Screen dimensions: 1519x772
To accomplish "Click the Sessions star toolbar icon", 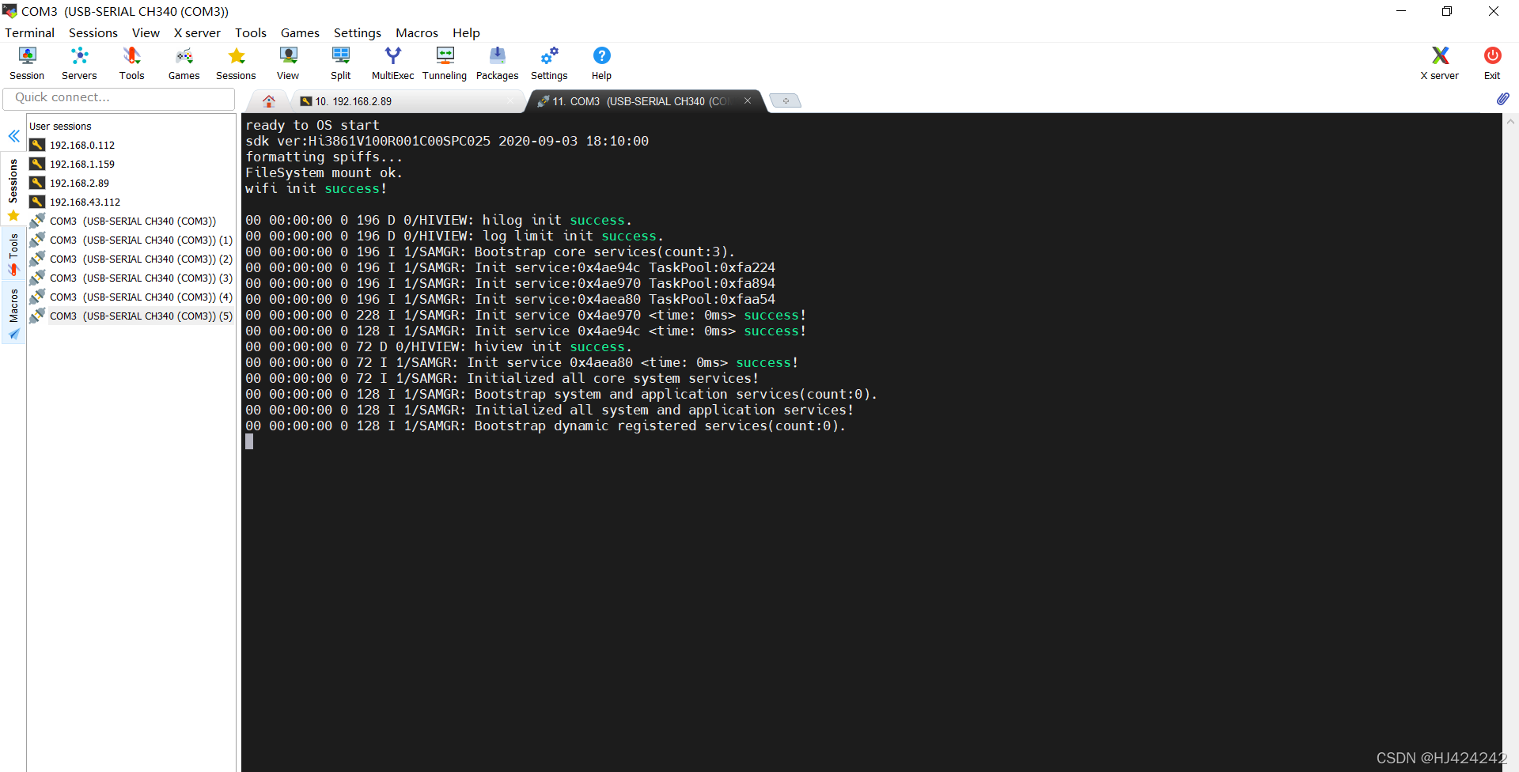I will [x=236, y=63].
